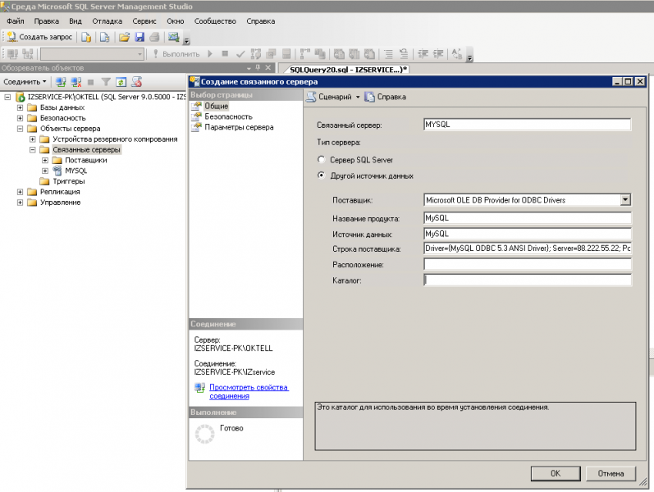Click New Database Engine Query icon

pos(86,37)
